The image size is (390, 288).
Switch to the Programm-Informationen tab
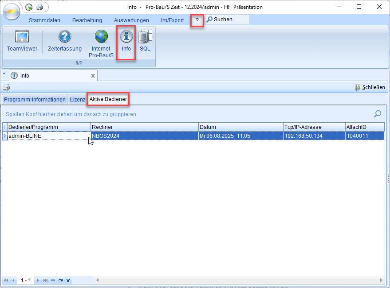pyautogui.click(x=35, y=99)
